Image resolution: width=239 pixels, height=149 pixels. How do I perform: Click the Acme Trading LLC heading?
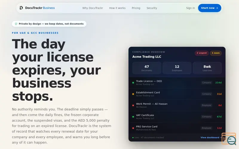coord(147,57)
